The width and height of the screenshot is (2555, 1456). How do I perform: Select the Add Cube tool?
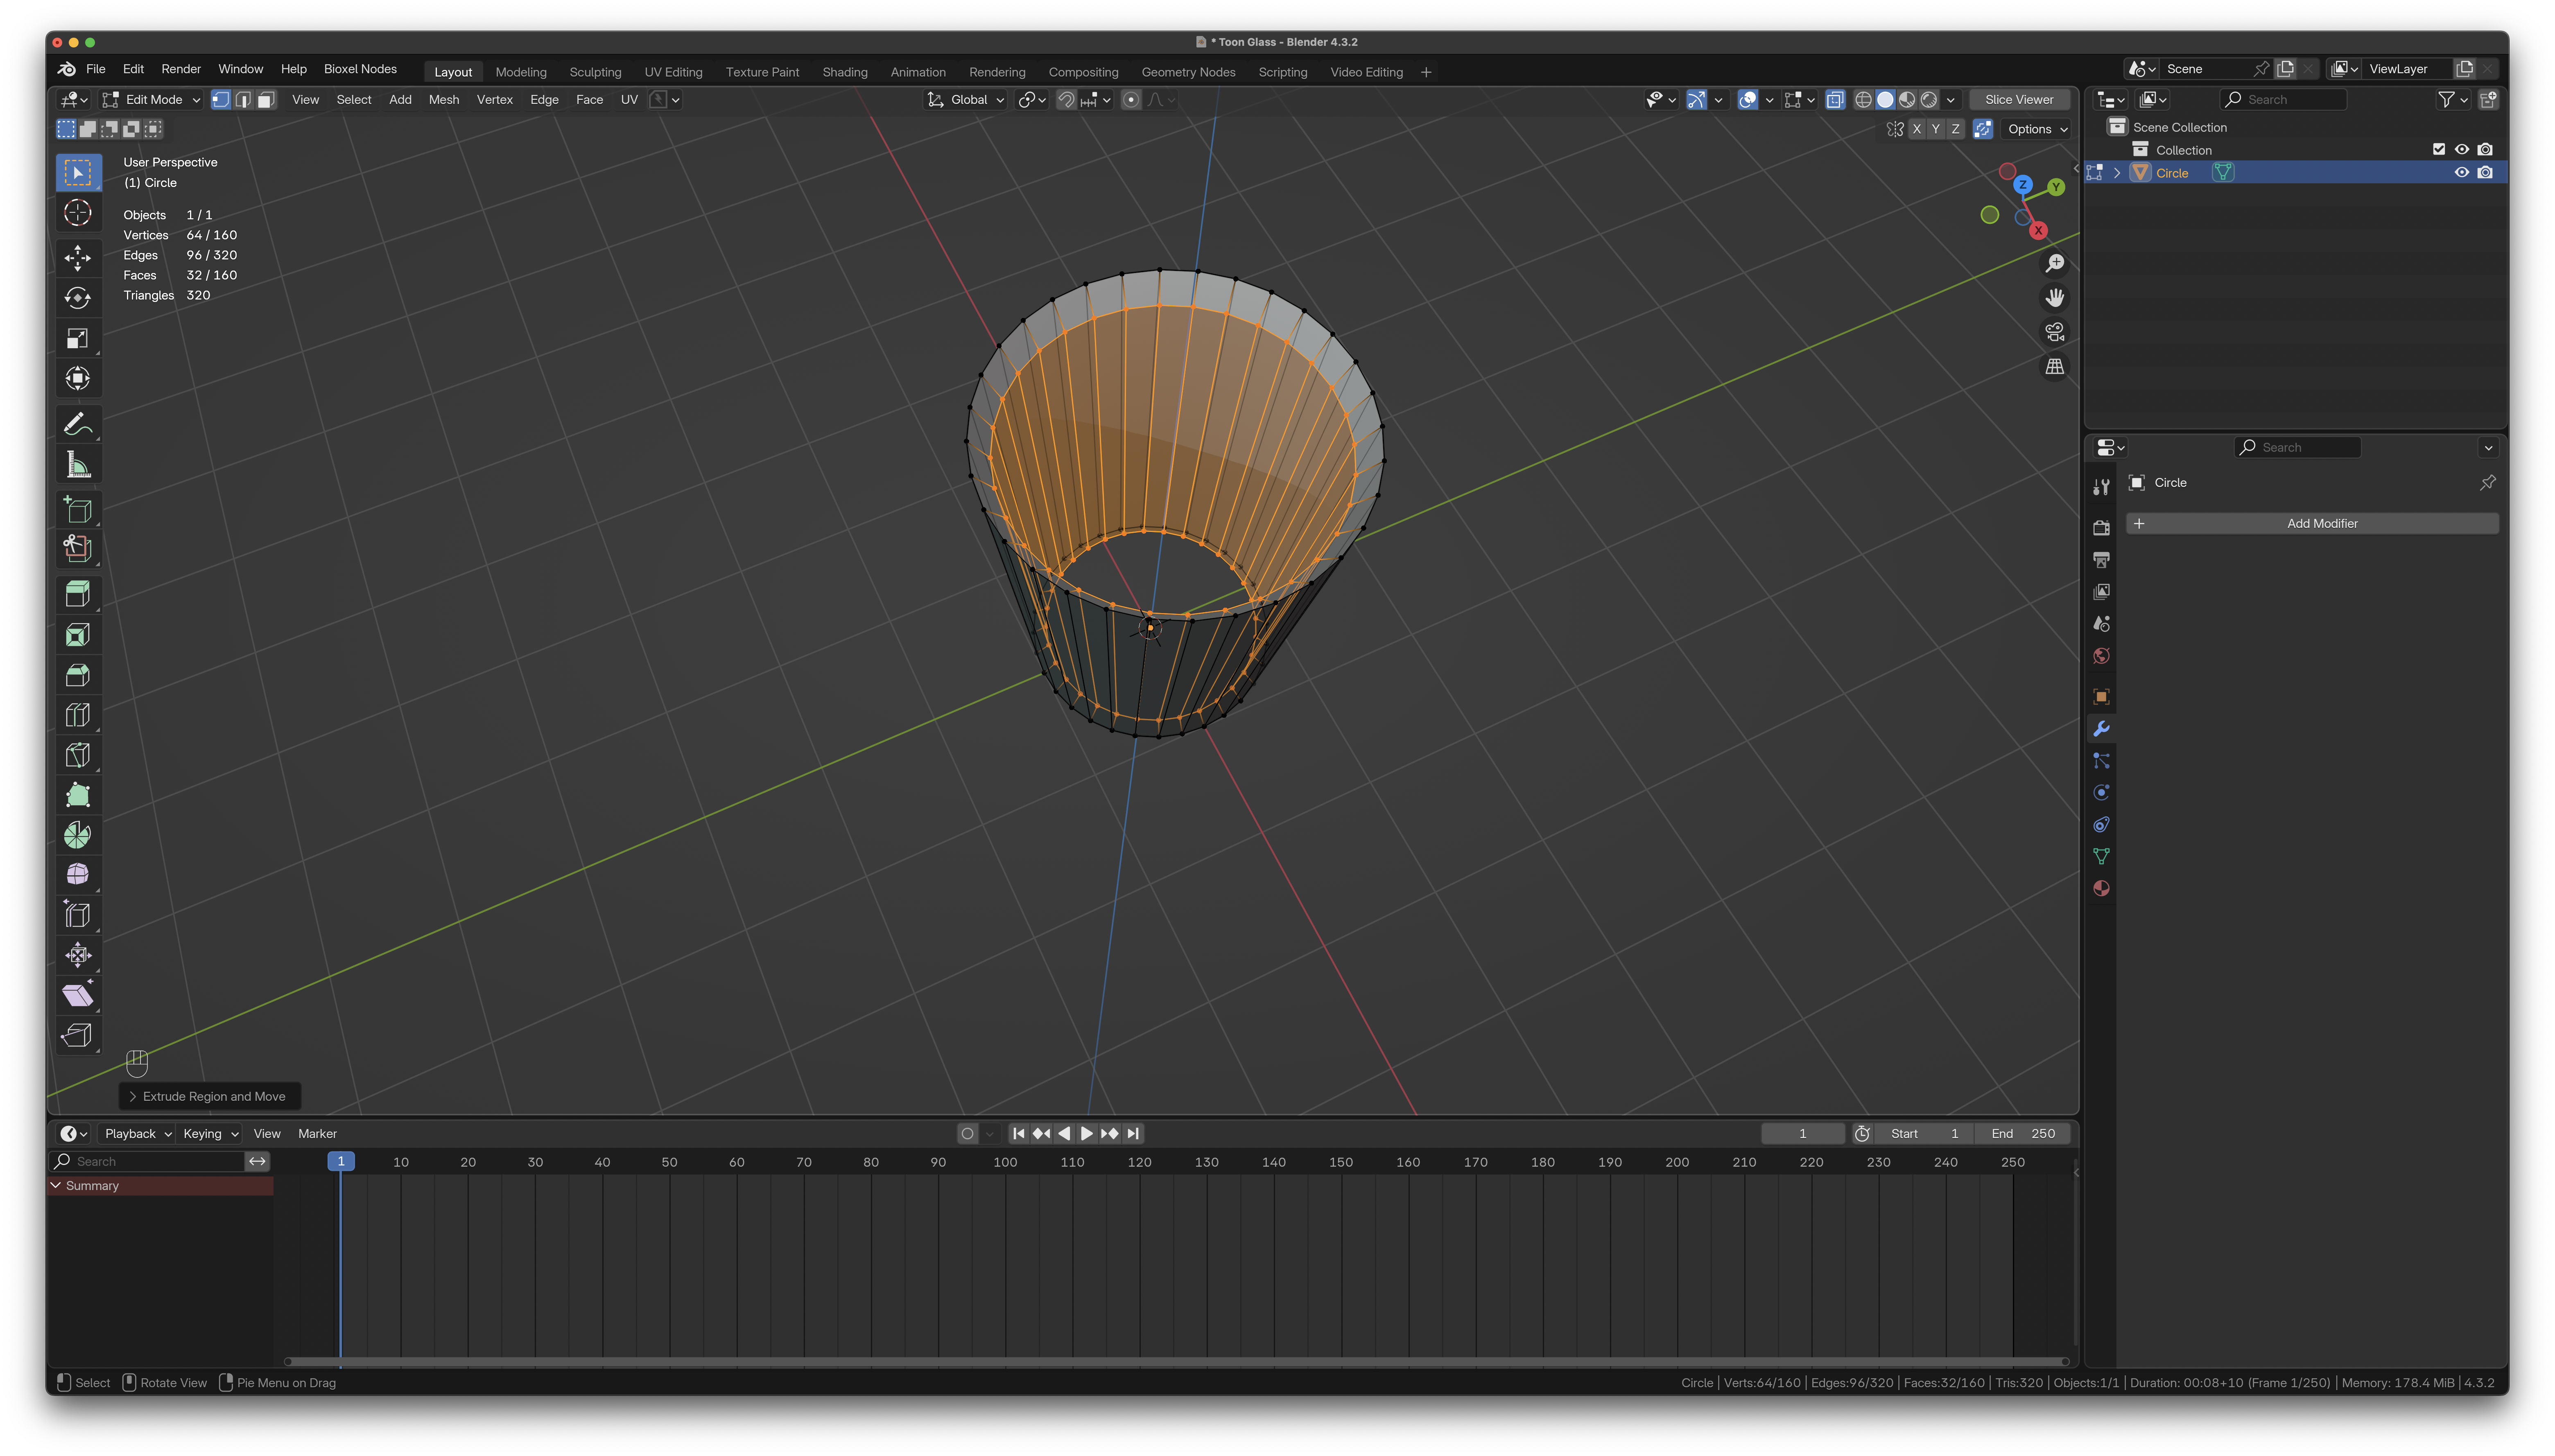pos(78,509)
